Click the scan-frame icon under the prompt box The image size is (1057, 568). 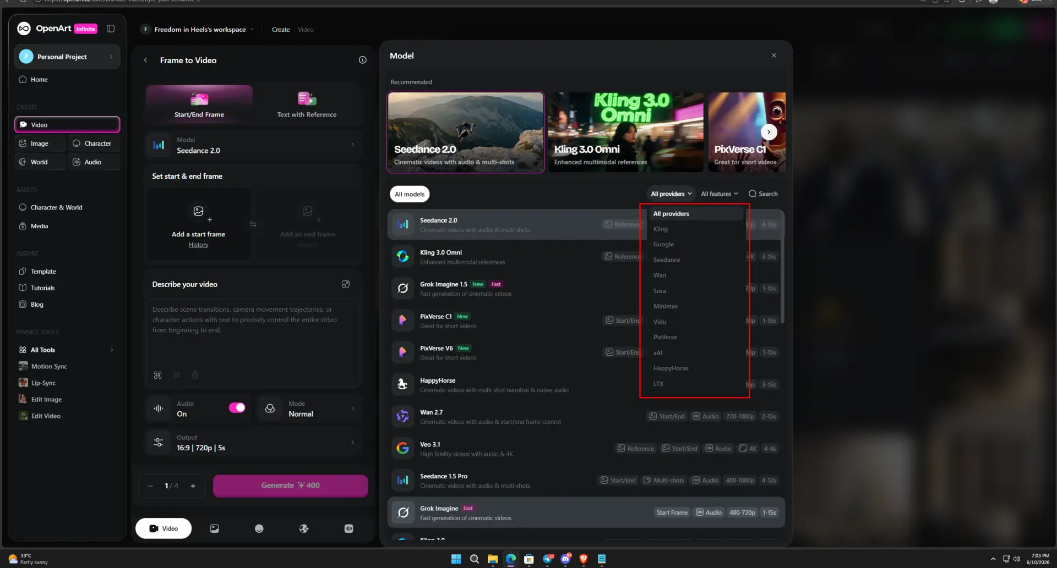pyautogui.click(x=158, y=375)
